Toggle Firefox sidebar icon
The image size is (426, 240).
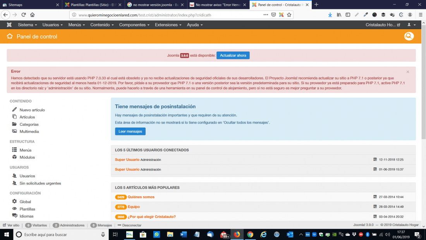click(x=348, y=15)
